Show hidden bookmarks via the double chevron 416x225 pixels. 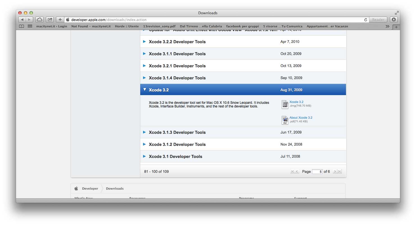coord(388,26)
